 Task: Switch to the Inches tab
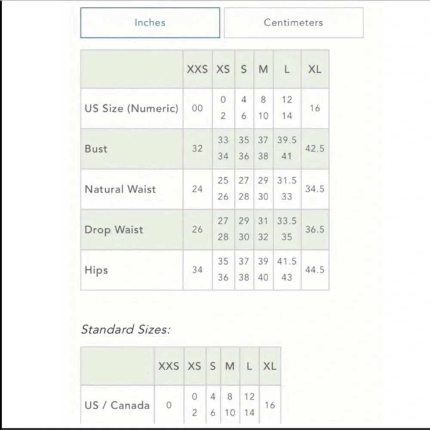click(150, 23)
